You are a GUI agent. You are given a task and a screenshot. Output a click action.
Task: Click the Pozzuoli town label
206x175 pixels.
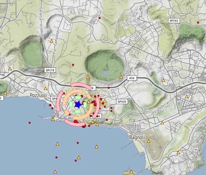point(38,95)
